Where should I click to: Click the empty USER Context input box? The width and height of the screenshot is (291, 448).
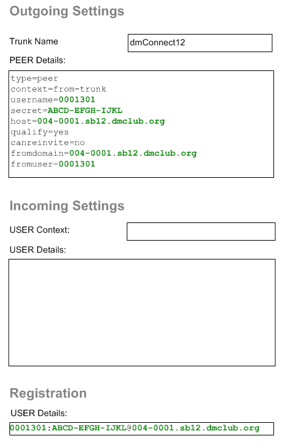point(201,231)
